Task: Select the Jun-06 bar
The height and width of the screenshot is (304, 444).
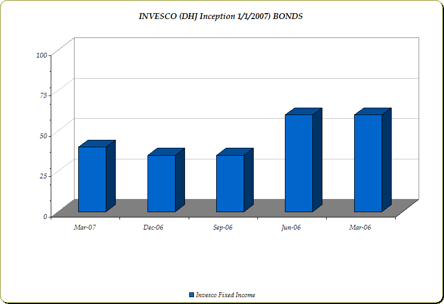Action: (303, 160)
